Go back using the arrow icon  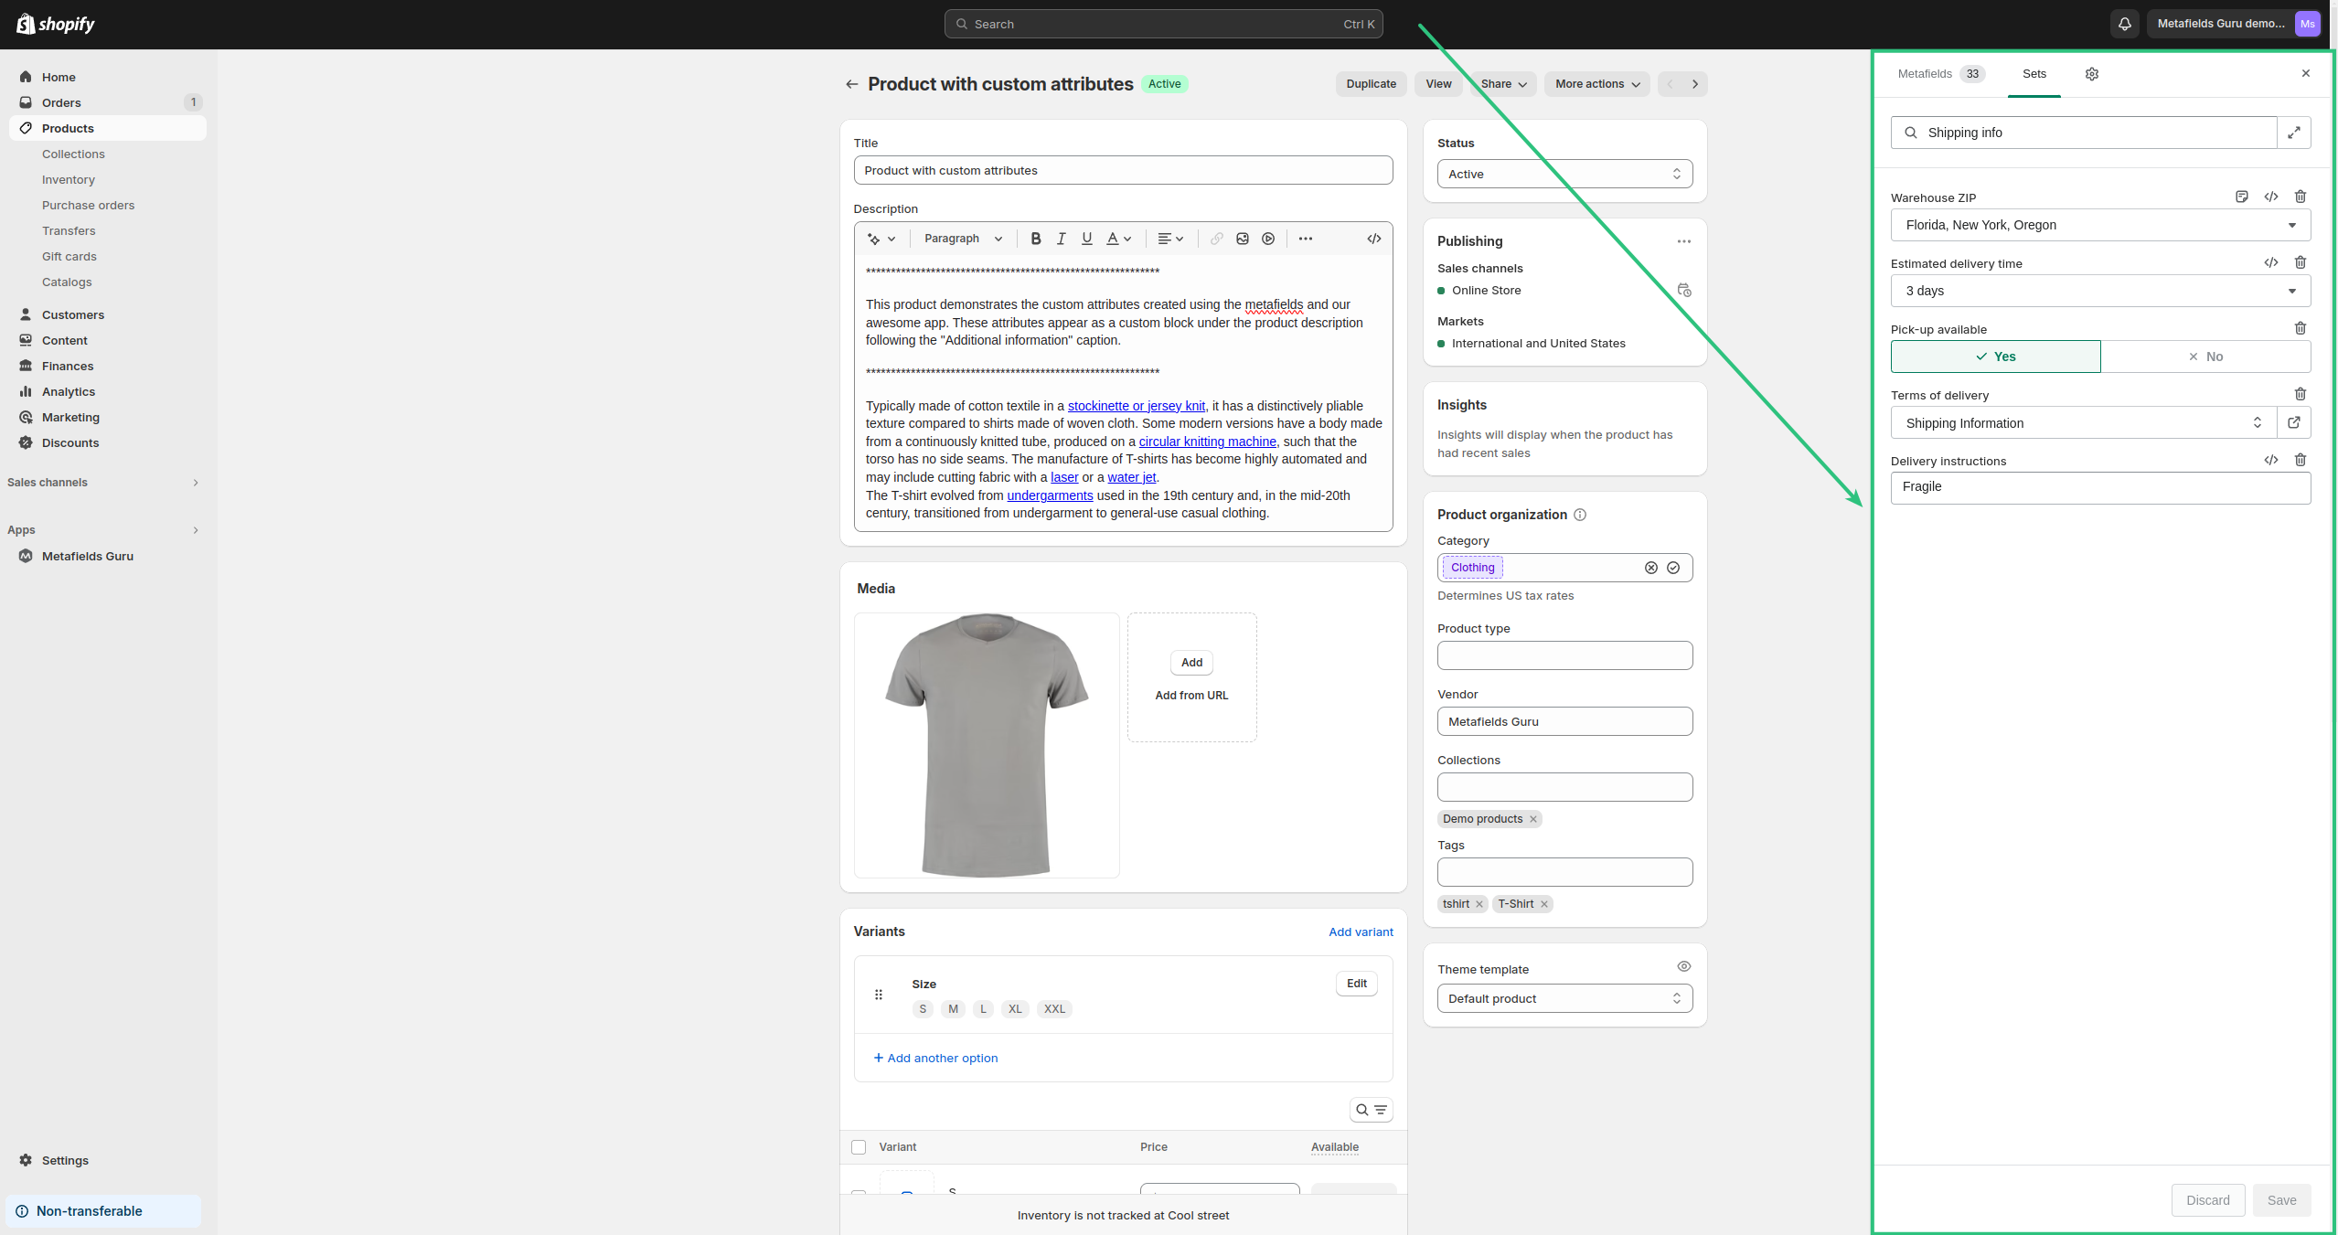tap(851, 84)
